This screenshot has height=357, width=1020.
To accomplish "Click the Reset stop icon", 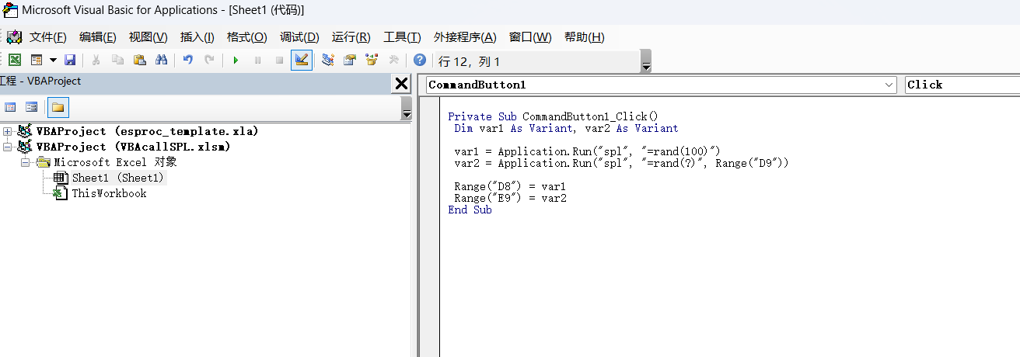I will coord(279,60).
